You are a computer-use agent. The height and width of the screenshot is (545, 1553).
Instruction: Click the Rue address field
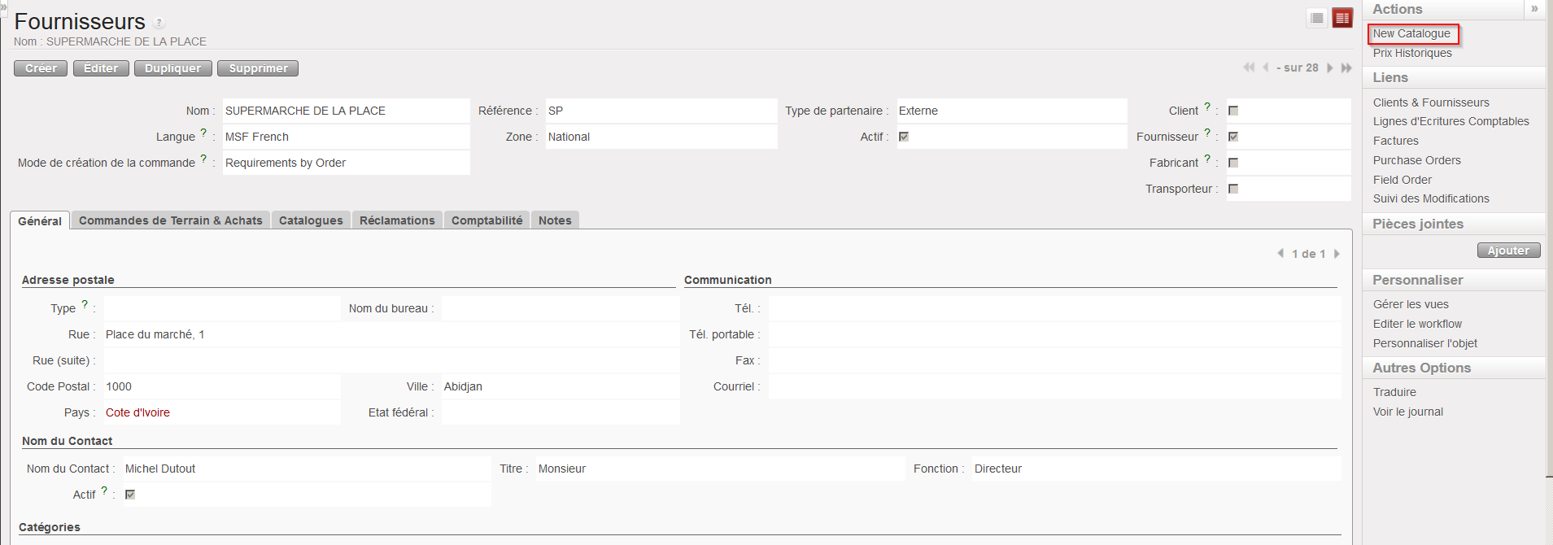tap(390, 334)
